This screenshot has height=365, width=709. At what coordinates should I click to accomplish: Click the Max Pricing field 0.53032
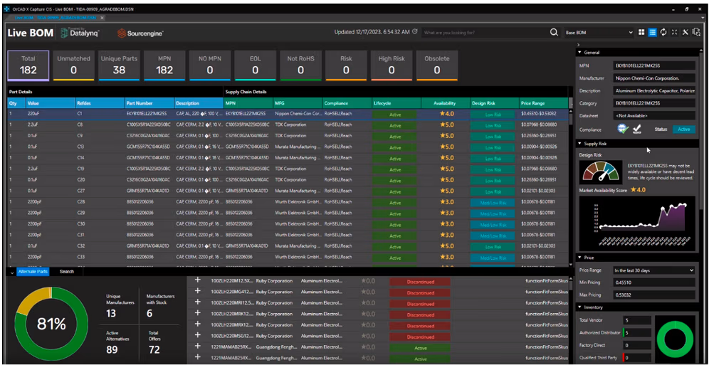(654, 295)
